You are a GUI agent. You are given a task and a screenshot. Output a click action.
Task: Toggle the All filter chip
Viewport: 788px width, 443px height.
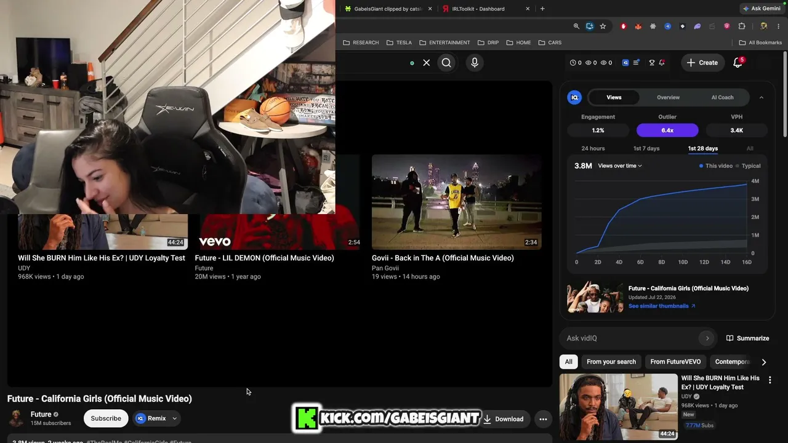pos(569,362)
